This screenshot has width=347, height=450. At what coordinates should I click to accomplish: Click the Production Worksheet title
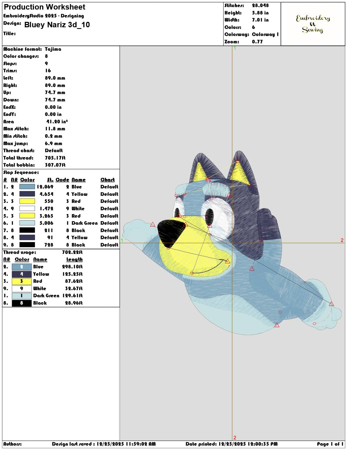(x=44, y=7)
